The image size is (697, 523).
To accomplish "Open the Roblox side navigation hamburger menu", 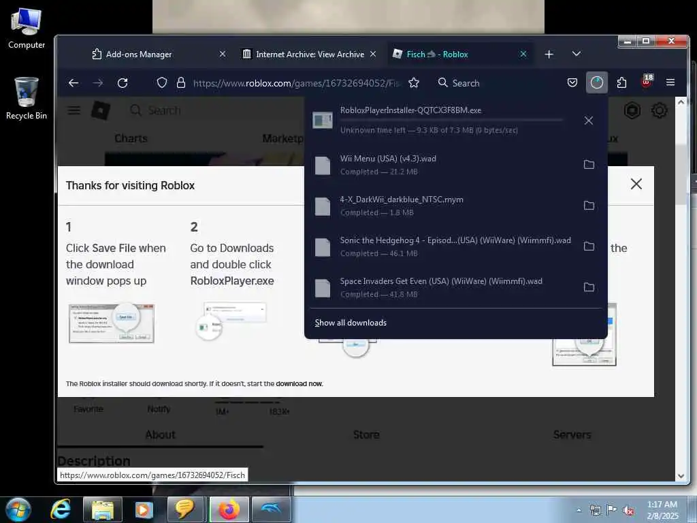I will point(74,110).
